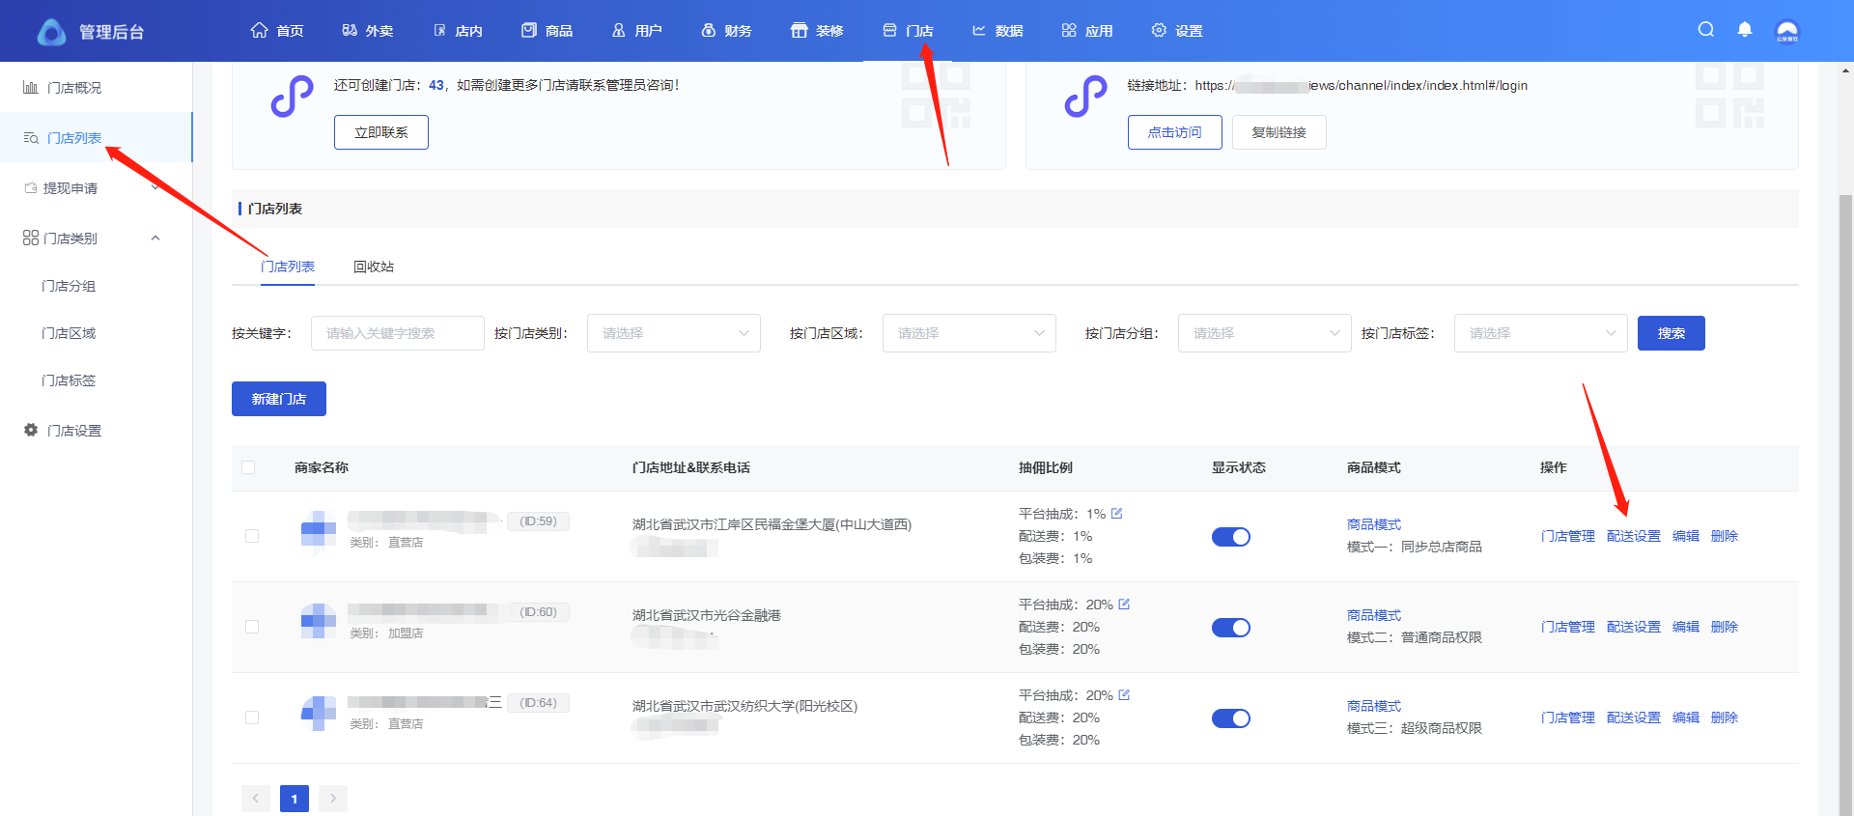
Task: Click the 门店概况 chart icon
Action: tap(31, 88)
